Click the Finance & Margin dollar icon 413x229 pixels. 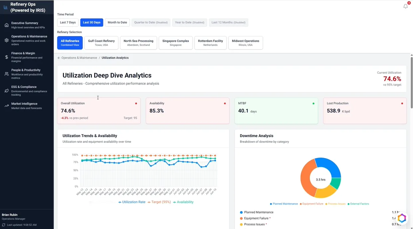pyautogui.click(x=6, y=57)
